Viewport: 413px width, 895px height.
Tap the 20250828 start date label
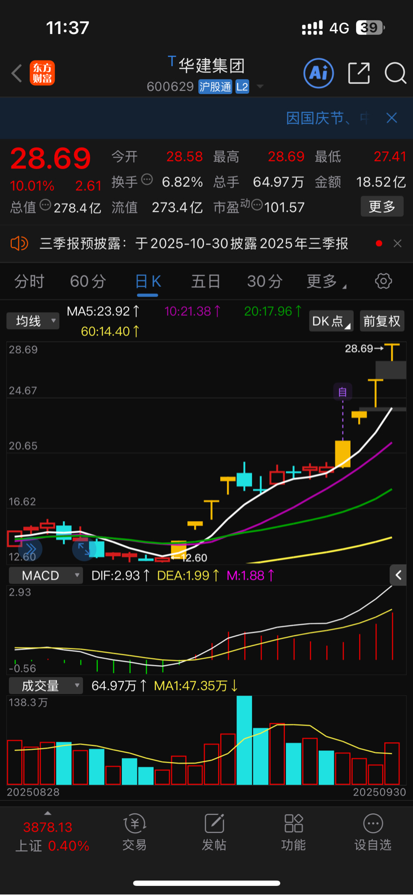(33, 792)
